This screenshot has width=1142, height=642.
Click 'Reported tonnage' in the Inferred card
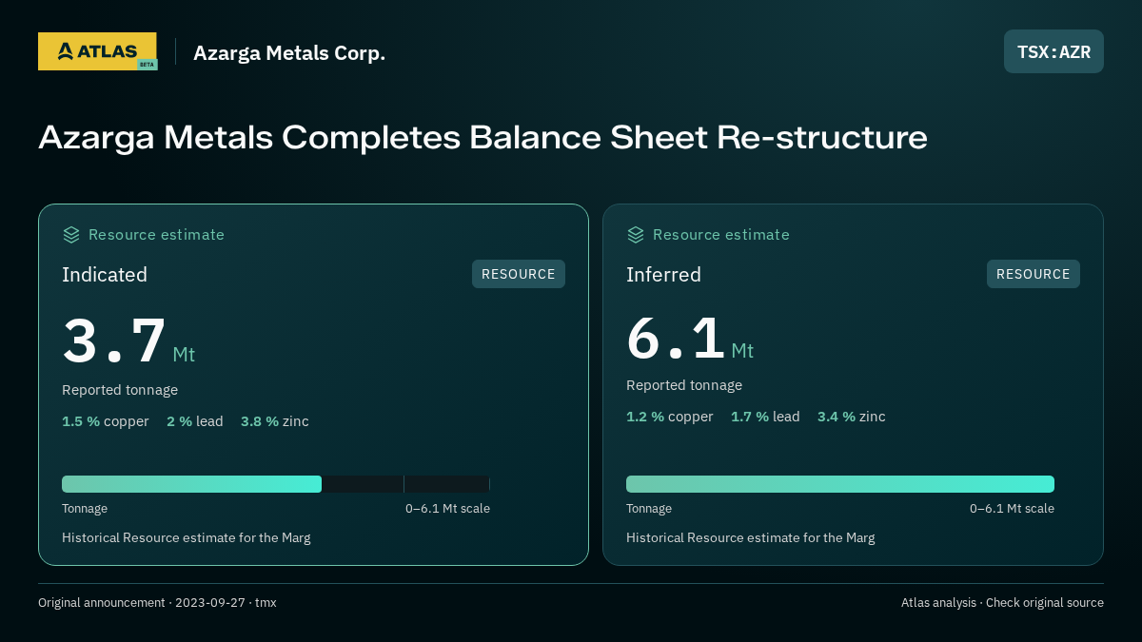coord(684,385)
